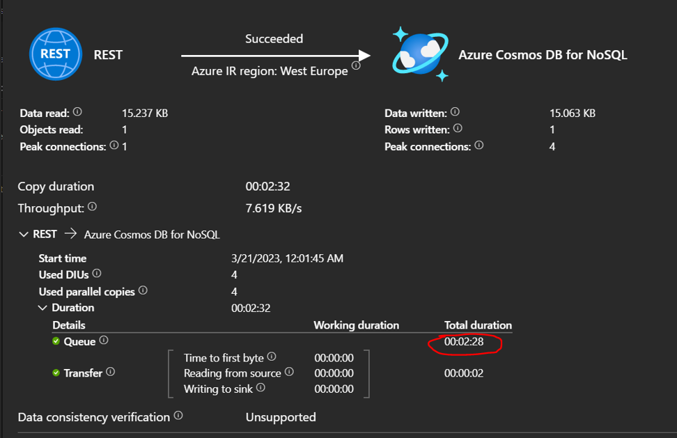Screen dimensions: 677x438
Task: Select Throughput value 7.619 KB/s
Action: pos(273,208)
